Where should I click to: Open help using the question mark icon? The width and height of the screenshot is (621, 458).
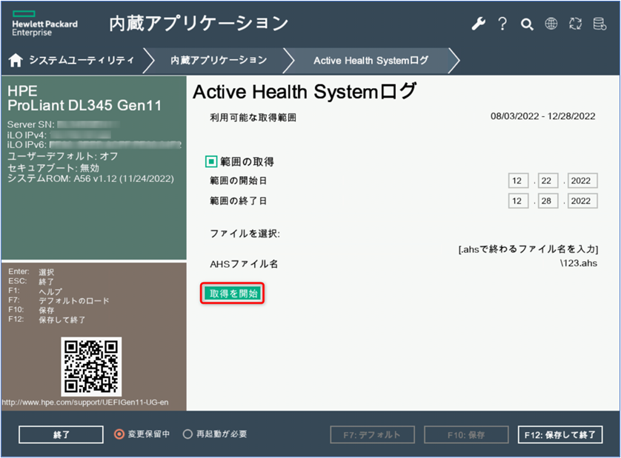pos(502,23)
